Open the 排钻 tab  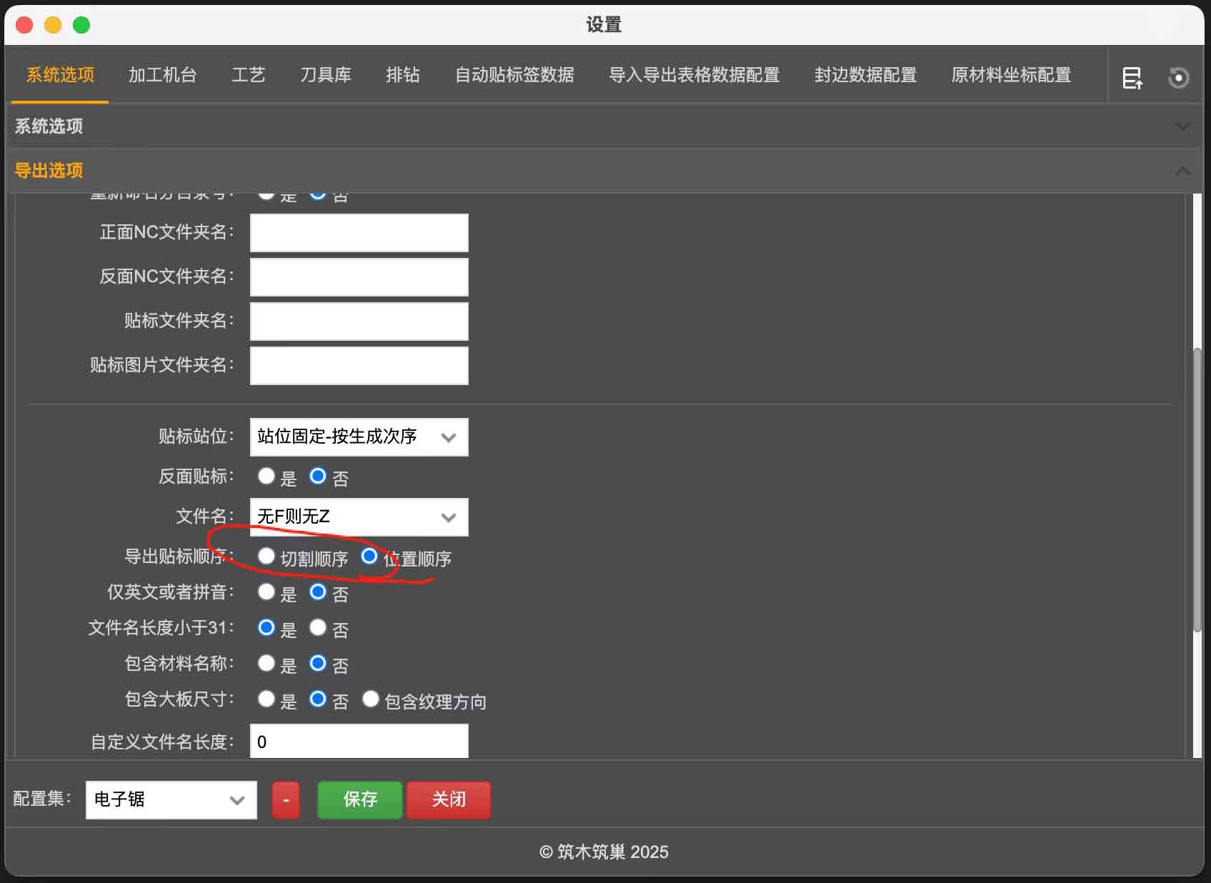(x=403, y=75)
